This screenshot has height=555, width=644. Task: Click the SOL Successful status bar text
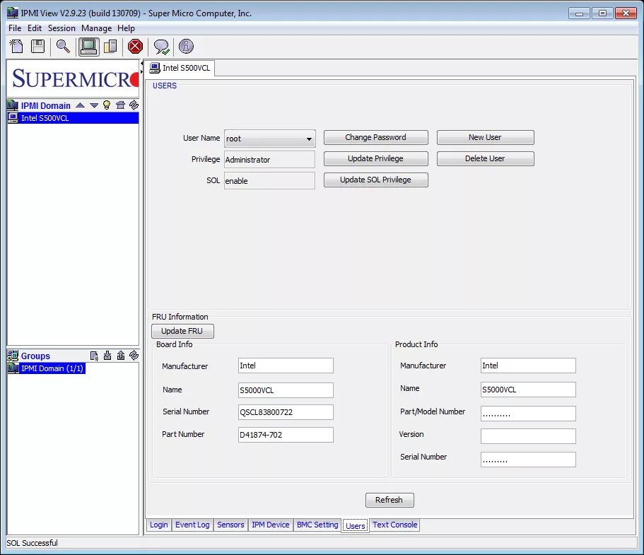click(x=32, y=543)
